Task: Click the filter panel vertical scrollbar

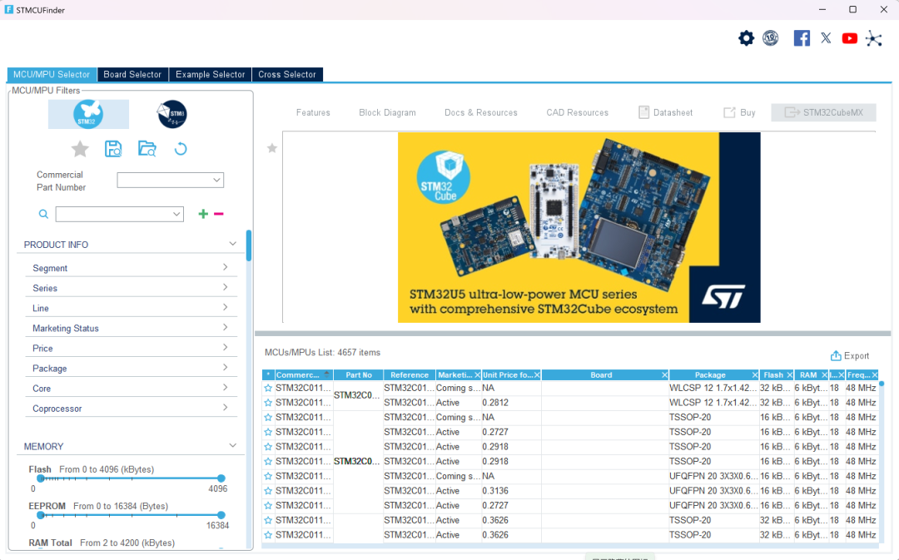Action: [x=249, y=246]
